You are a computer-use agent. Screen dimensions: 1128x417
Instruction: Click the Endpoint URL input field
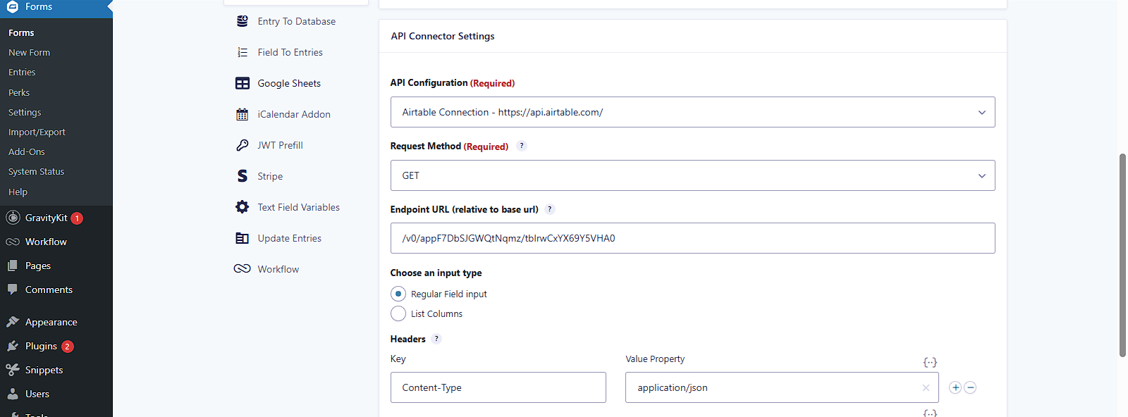692,238
